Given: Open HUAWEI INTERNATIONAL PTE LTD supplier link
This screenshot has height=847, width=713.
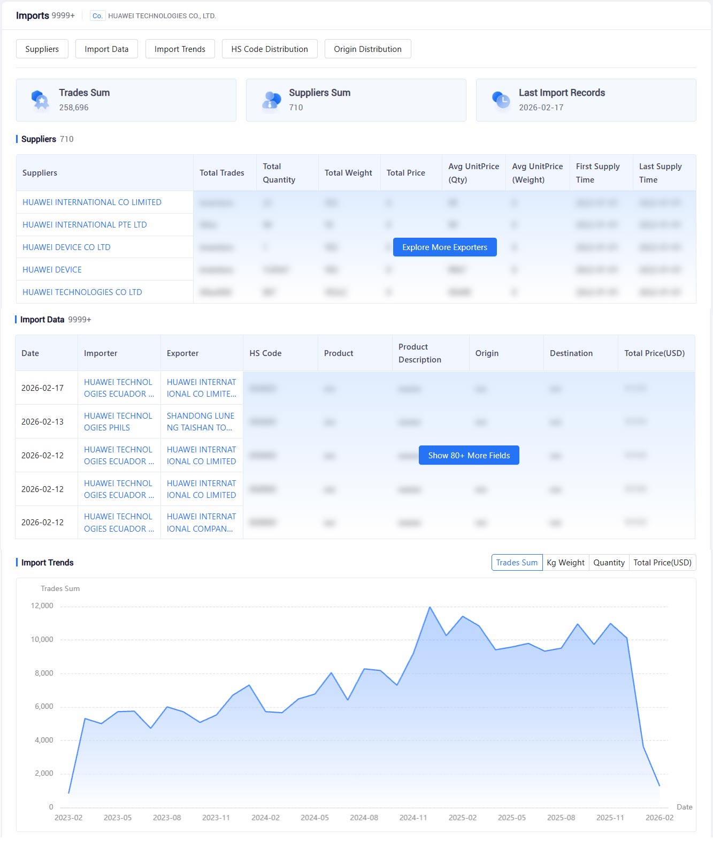Looking at the screenshot, I should 85,224.
